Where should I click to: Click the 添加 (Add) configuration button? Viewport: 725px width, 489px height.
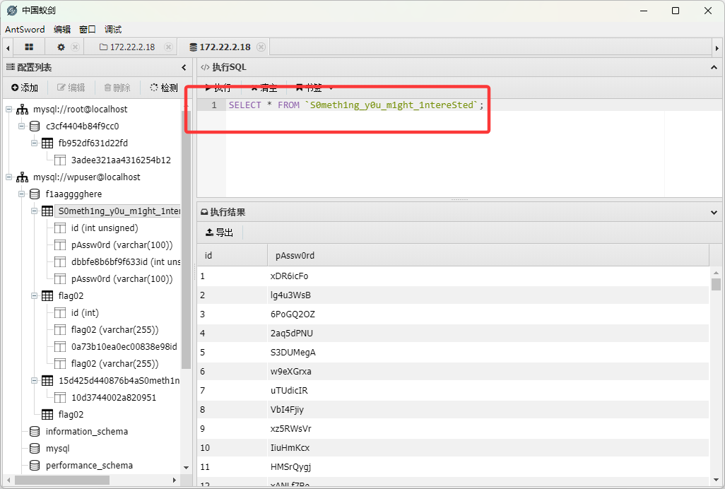[x=25, y=88]
